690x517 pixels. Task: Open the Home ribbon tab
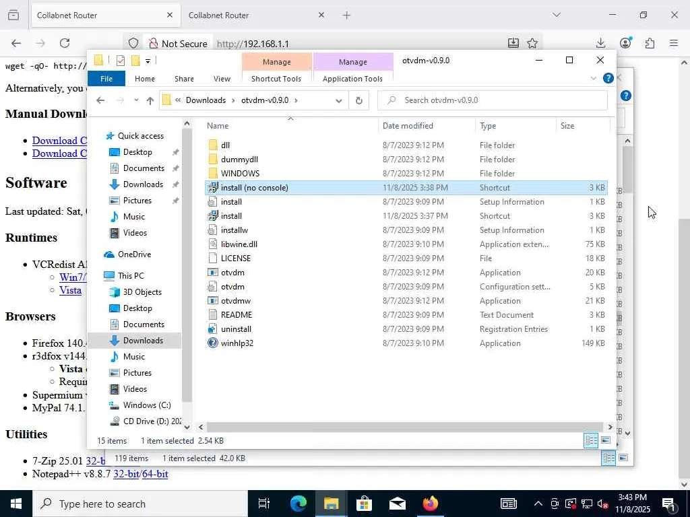coord(145,79)
